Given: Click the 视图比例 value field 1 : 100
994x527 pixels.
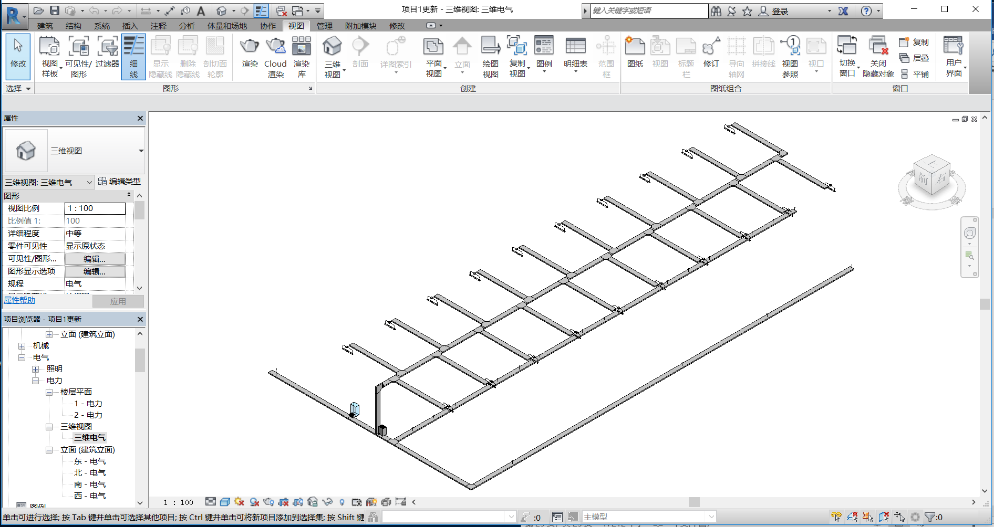Looking at the screenshot, I should [95, 208].
